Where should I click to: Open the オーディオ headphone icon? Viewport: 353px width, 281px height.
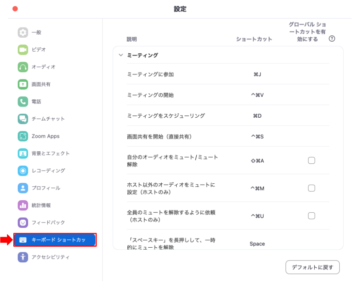pos(23,67)
